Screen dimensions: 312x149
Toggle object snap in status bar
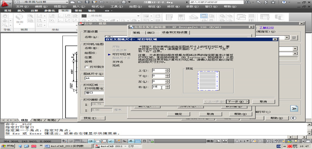[98, 141]
